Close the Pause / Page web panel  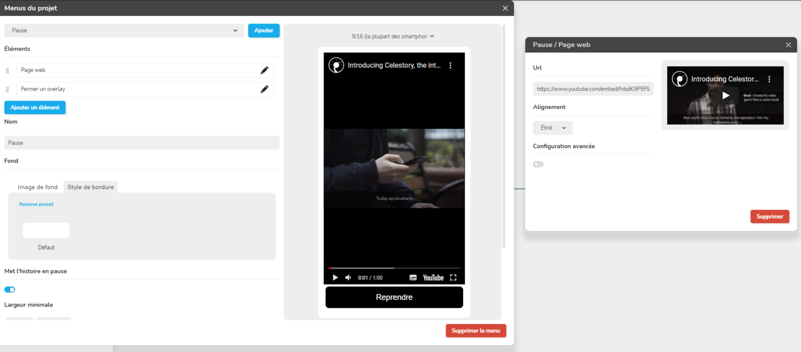(788, 45)
